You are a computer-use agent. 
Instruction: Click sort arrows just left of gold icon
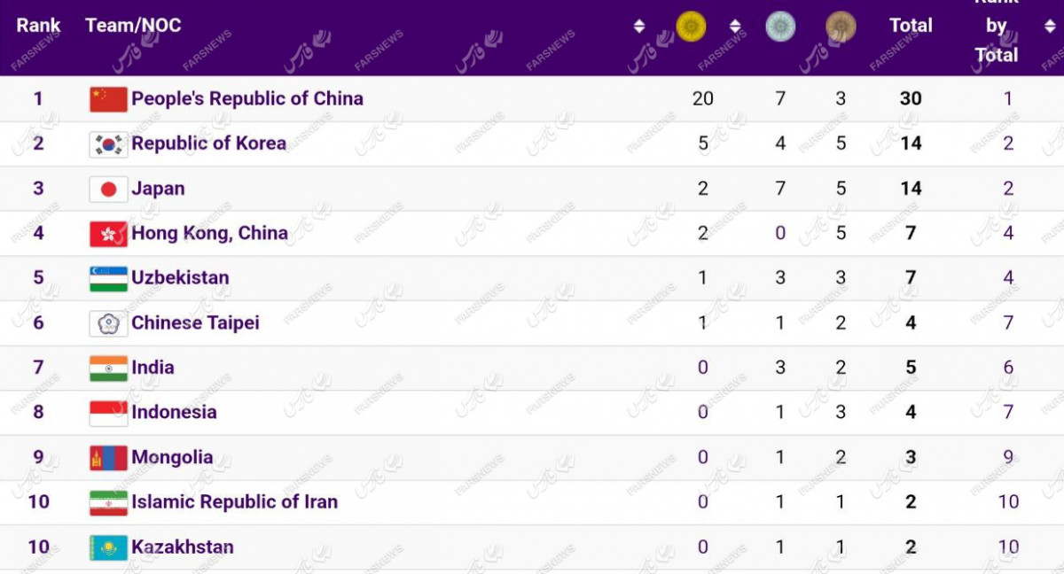click(x=639, y=27)
